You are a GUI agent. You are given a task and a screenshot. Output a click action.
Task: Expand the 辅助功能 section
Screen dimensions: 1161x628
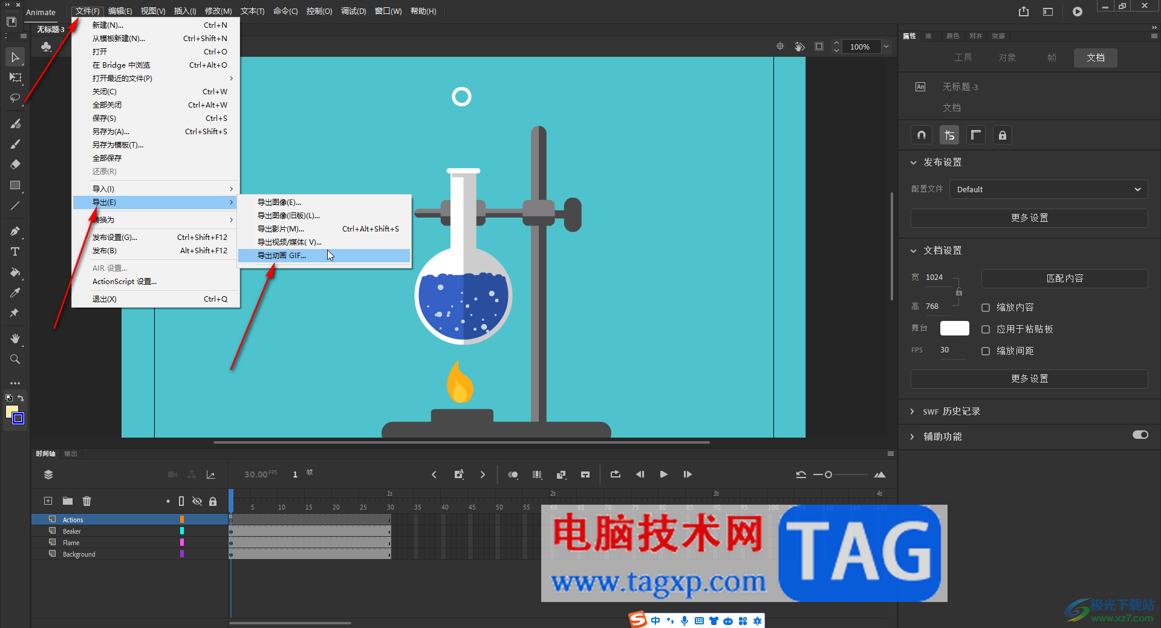point(912,437)
